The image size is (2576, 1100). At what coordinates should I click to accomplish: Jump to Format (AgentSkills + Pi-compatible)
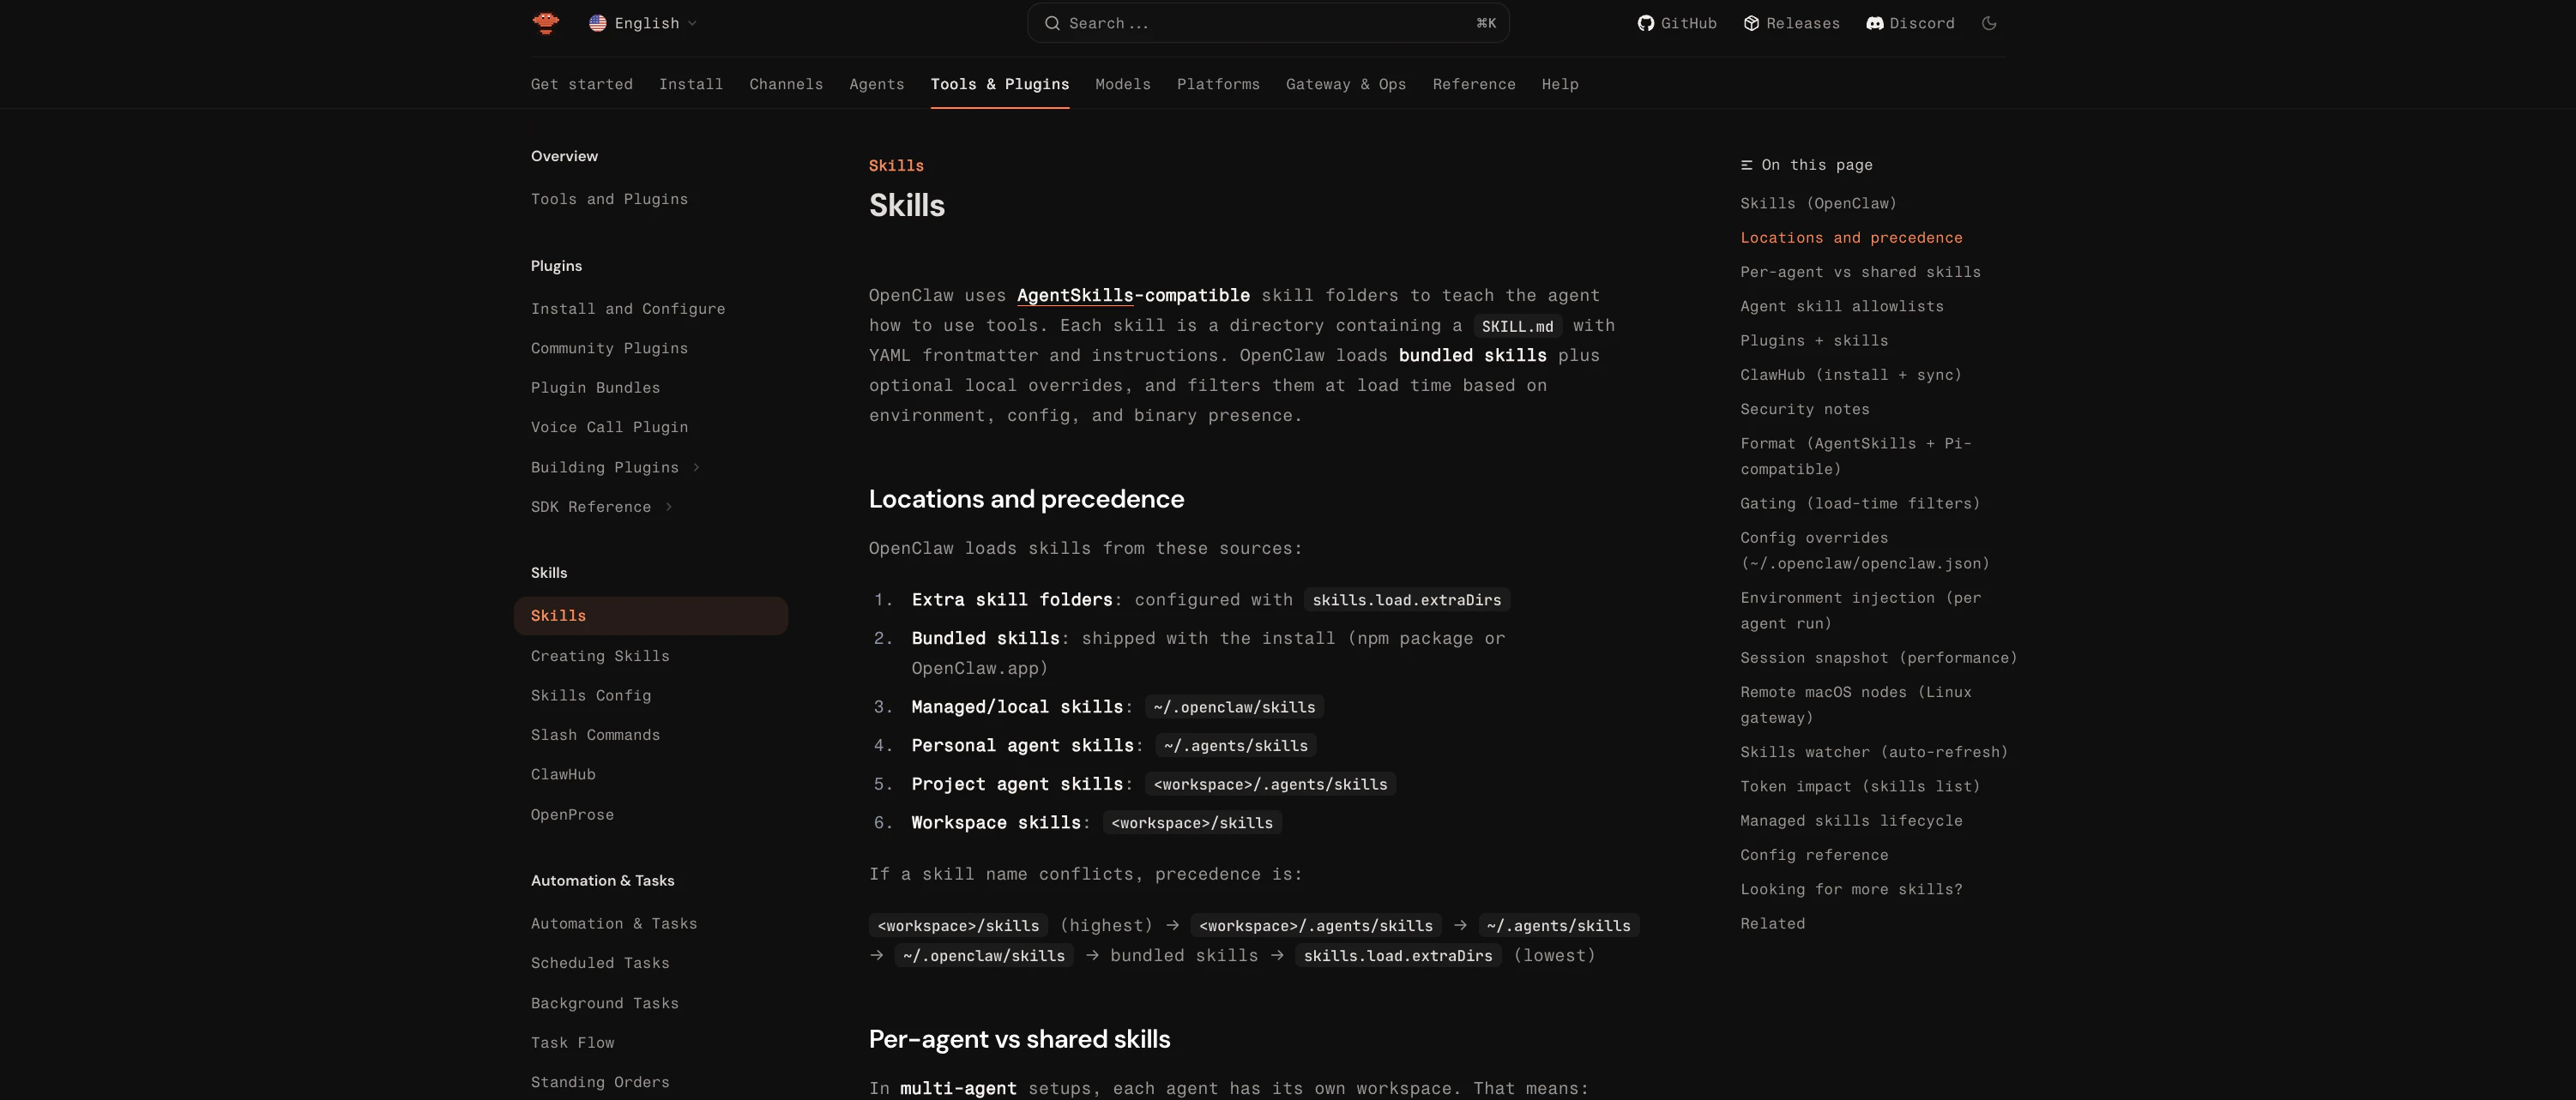coord(1856,455)
